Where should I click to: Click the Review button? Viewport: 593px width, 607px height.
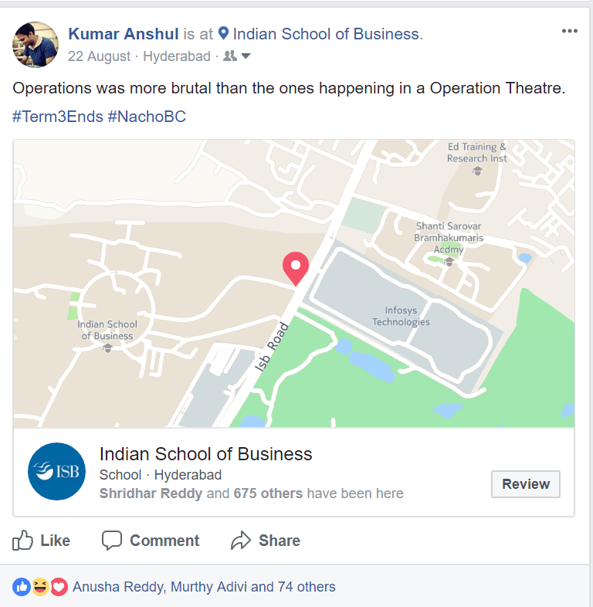[x=526, y=484]
